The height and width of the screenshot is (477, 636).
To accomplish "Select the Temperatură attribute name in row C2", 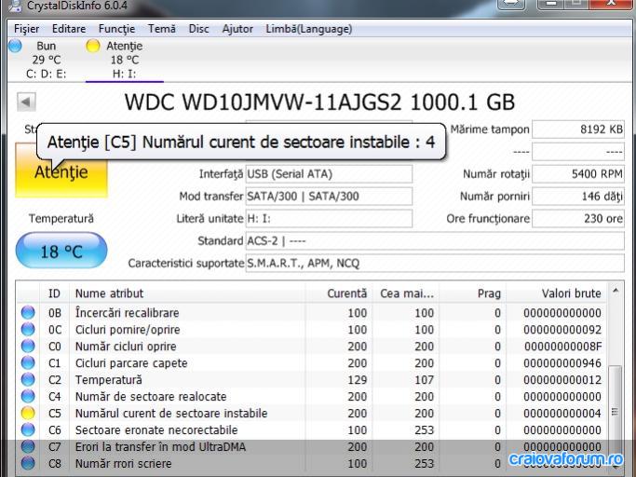I will 109,380.
